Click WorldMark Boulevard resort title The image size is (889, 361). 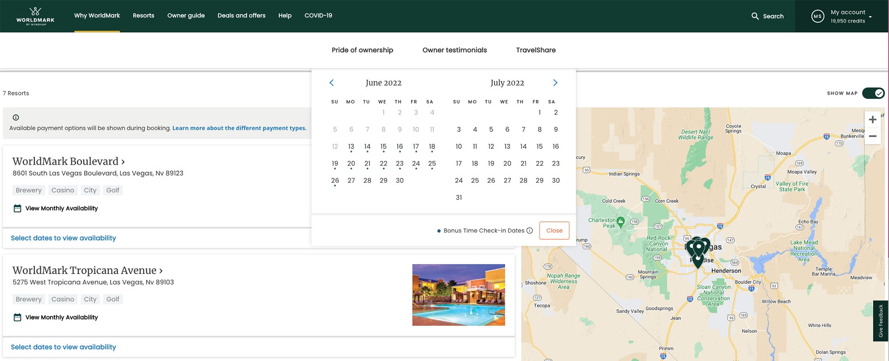click(x=65, y=161)
